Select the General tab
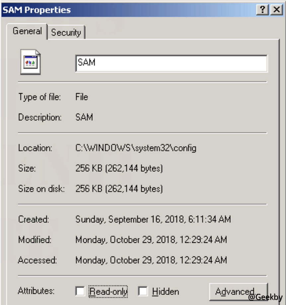 [x=27, y=31]
